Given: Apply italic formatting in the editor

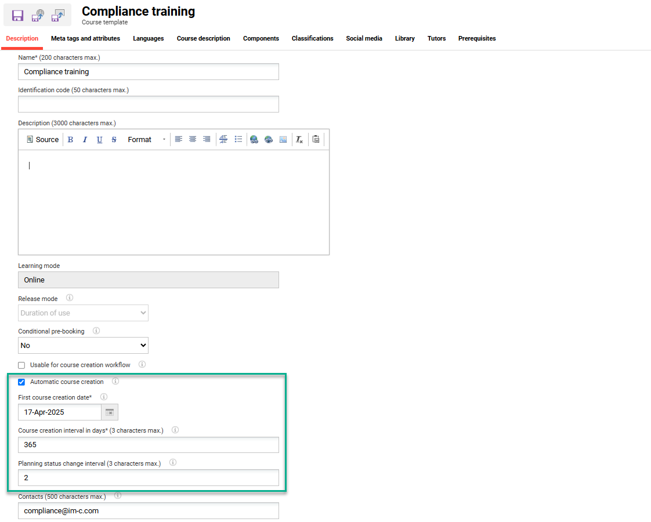Looking at the screenshot, I should (x=85, y=139).
